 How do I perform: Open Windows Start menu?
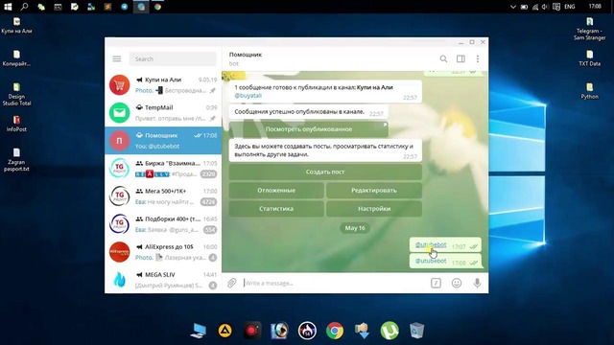coord(8,7)
